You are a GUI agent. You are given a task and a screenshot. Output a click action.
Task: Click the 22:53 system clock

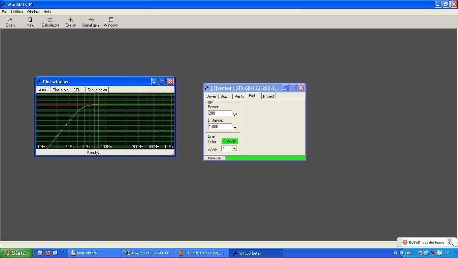pos(449,253)
